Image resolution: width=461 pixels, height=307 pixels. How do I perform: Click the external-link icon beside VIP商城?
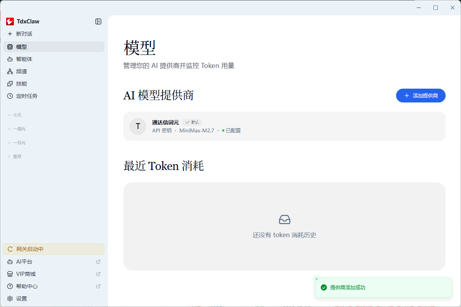98,274
